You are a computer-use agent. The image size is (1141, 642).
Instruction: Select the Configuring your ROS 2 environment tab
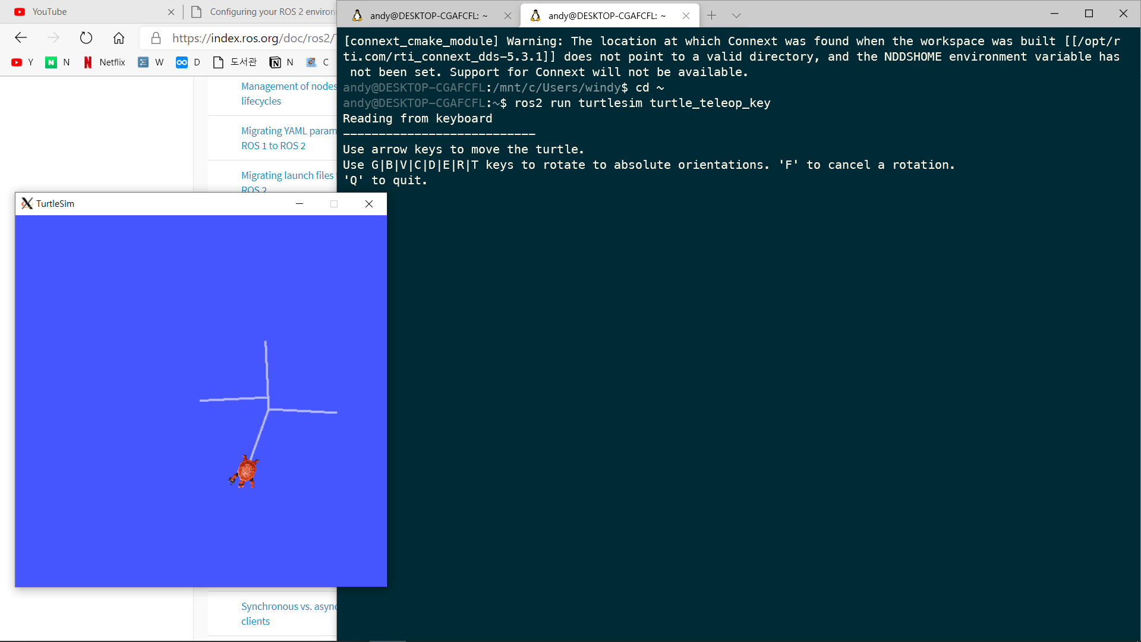267,11
